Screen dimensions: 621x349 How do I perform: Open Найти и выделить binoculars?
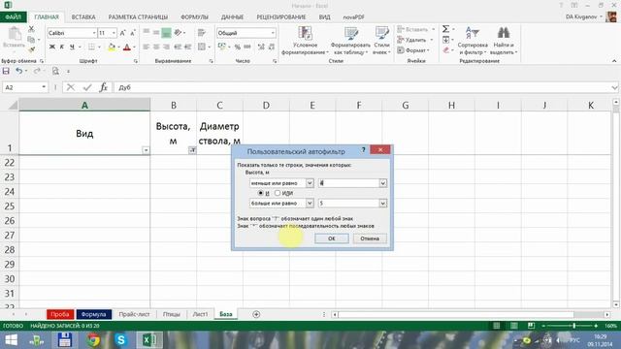point(504,41)
